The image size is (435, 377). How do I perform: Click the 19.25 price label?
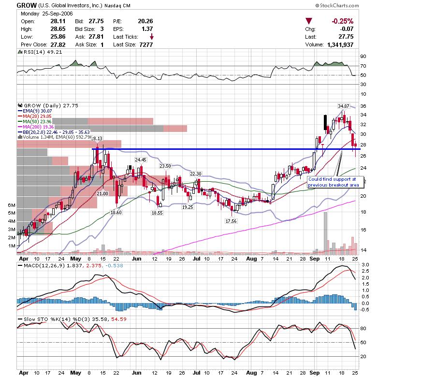point(188,207)
